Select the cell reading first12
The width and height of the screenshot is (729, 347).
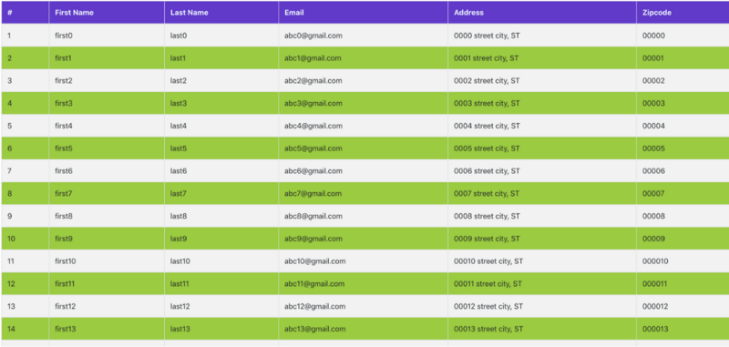[107, 306]
